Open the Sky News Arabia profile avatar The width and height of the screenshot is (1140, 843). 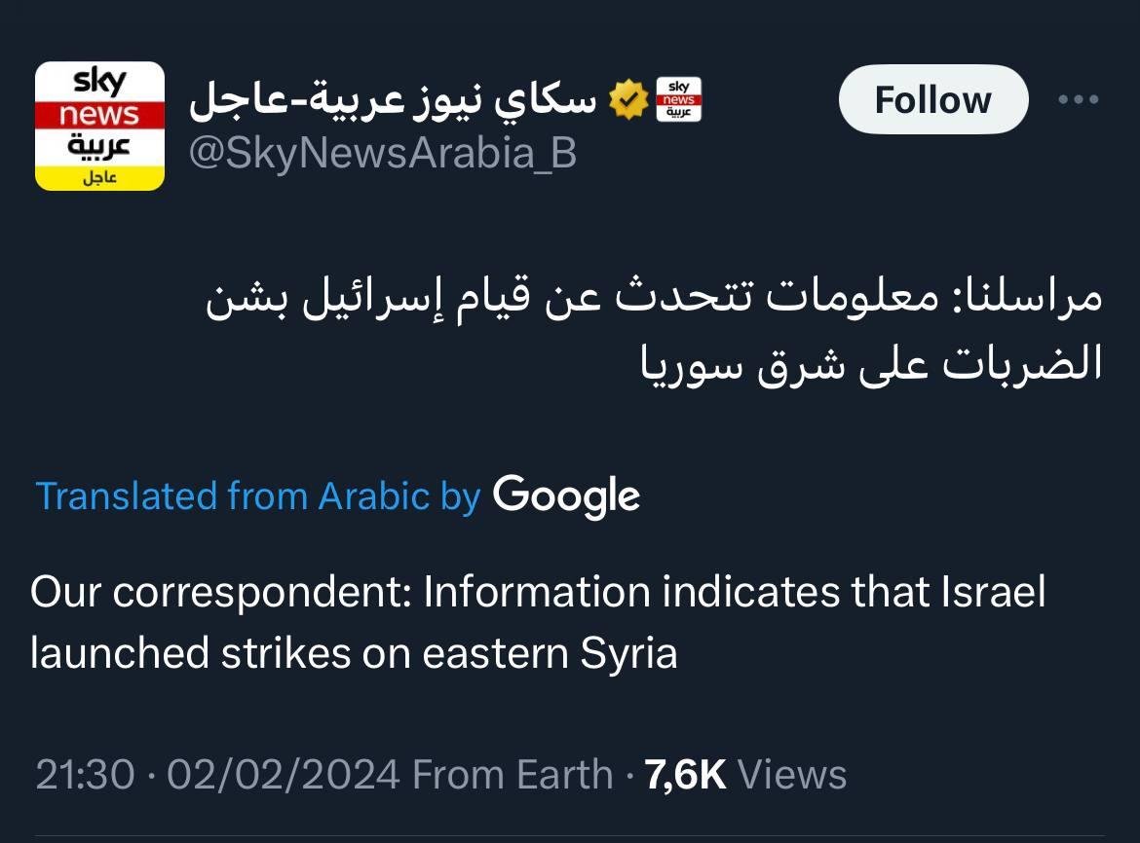[x=99, y=126]
